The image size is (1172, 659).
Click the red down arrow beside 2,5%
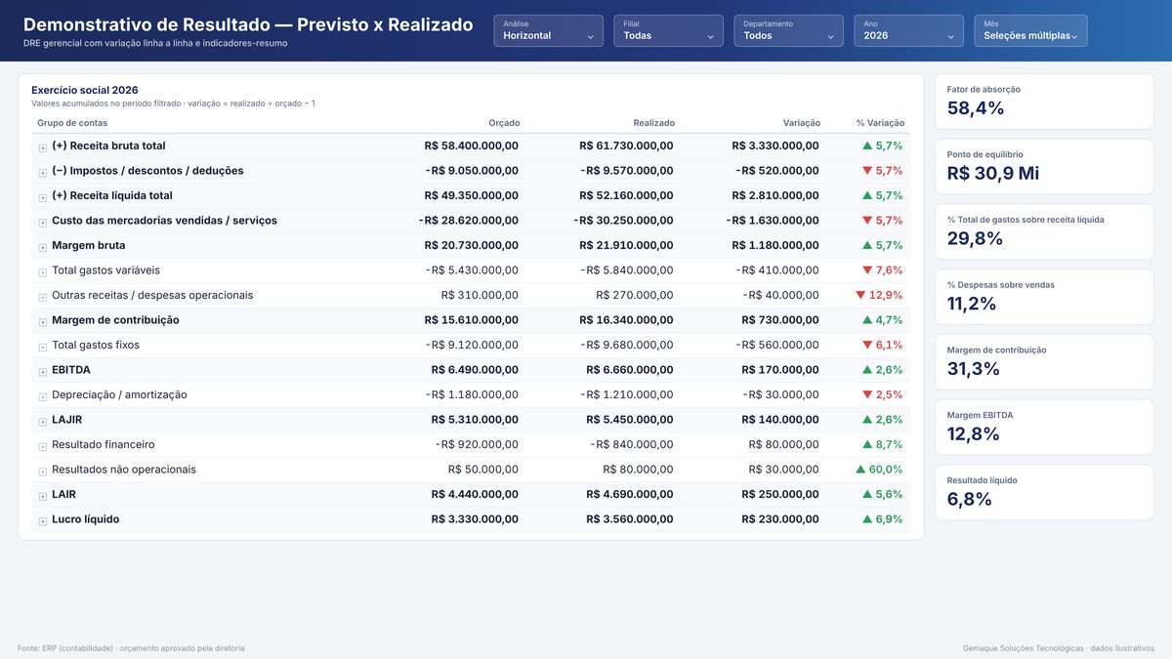[867, 394]
